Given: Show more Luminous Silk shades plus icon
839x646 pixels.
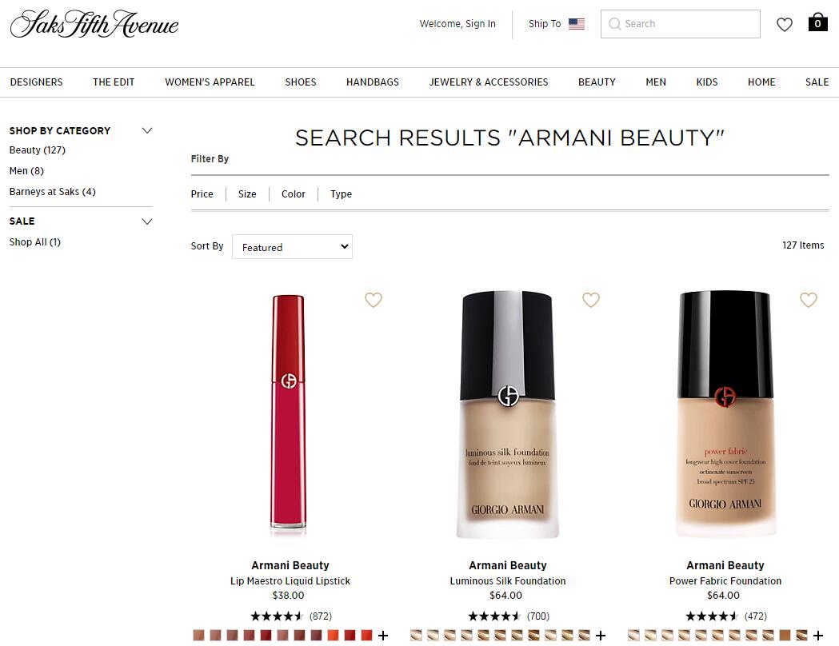Looking at the screenshot, I should [601, 636].
